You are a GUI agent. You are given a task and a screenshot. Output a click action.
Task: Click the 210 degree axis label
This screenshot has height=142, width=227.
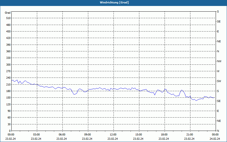pos(9,85)
